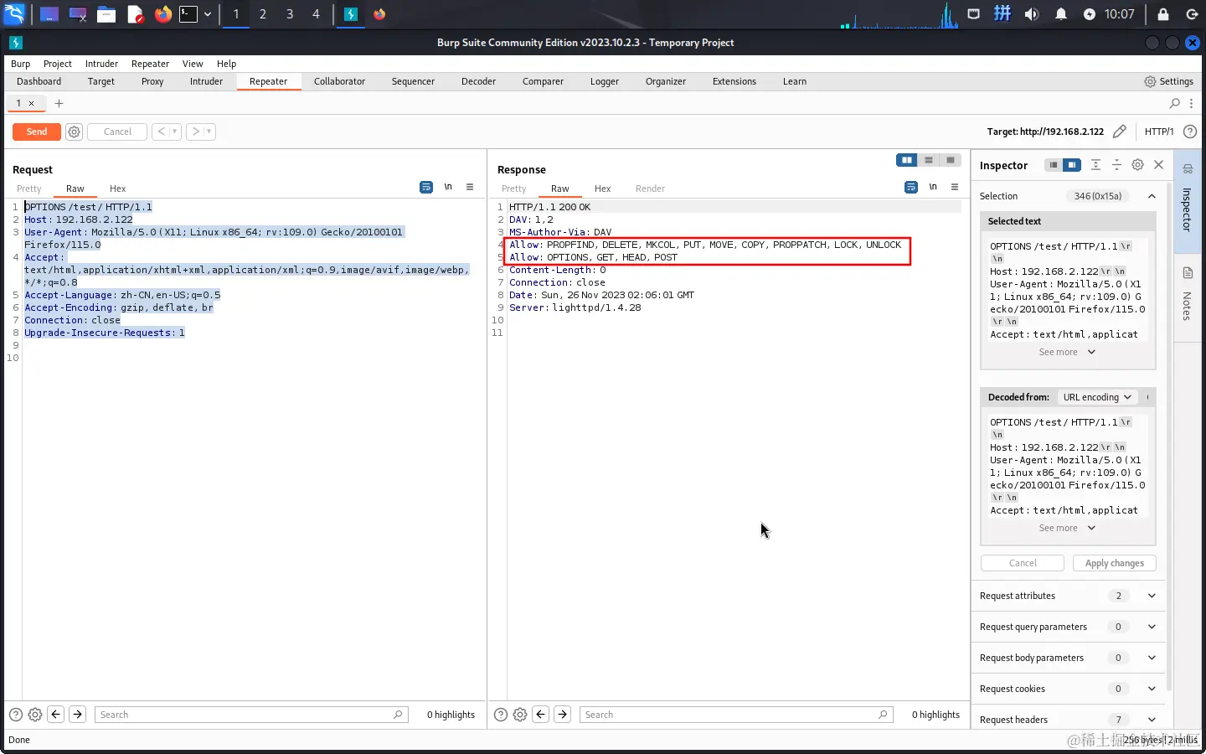Image resolution: width=1206 pixels, height=754 pixels.
Task: Collapse the Selection section chevron
Action: pos(1152,196)
